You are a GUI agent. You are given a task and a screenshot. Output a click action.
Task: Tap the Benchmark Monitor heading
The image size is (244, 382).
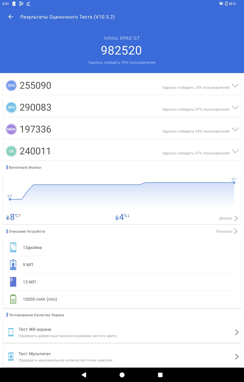coord(25,167)
